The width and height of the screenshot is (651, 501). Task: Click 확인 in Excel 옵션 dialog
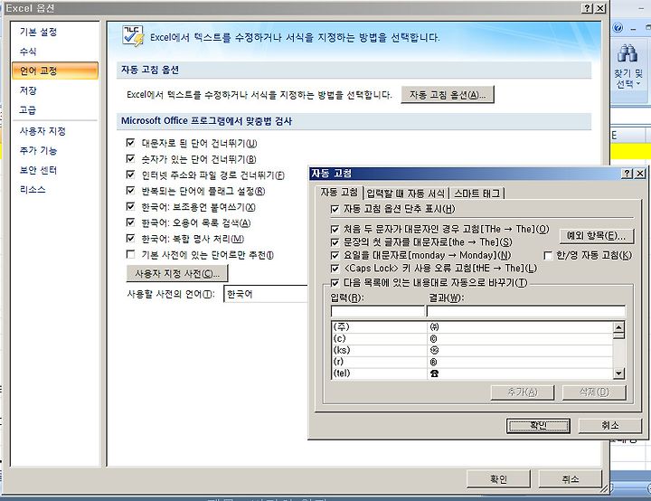click(498, 479)
